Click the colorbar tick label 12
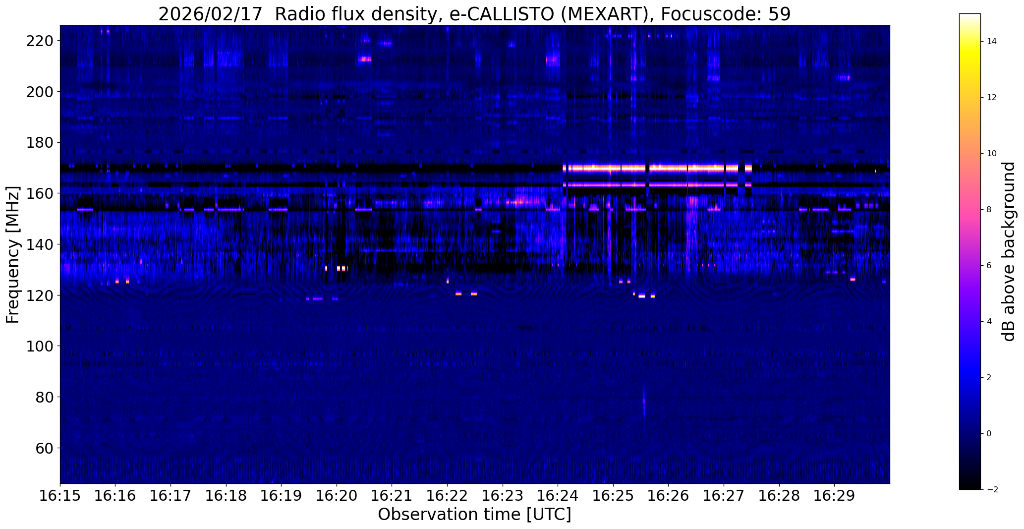Viewport: 1024px width, 529px height. 992,98
